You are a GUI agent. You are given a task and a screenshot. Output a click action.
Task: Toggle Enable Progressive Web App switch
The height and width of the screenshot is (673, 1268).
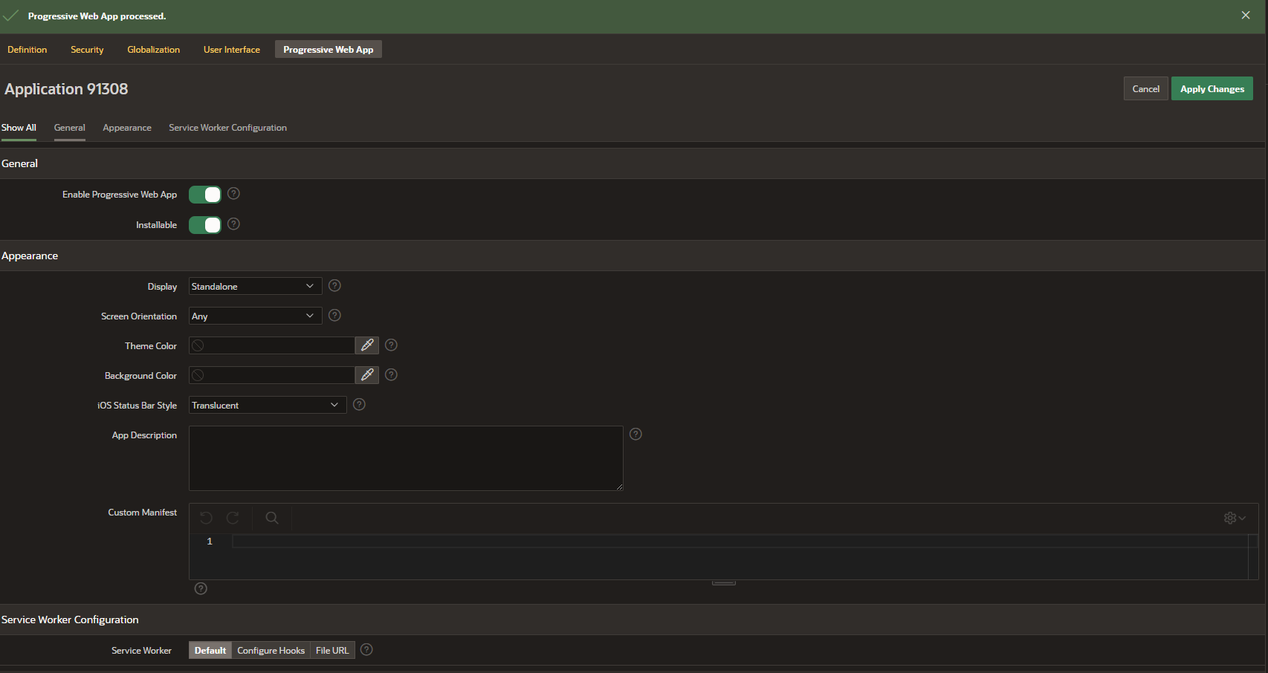tap(205, 195)
